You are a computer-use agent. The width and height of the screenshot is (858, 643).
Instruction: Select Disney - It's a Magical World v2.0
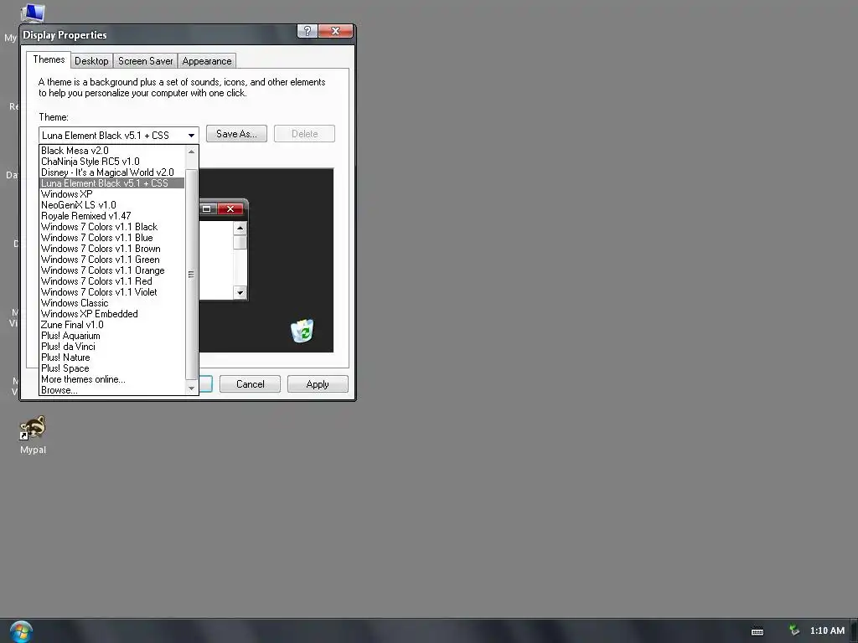(x=112, y=172)
